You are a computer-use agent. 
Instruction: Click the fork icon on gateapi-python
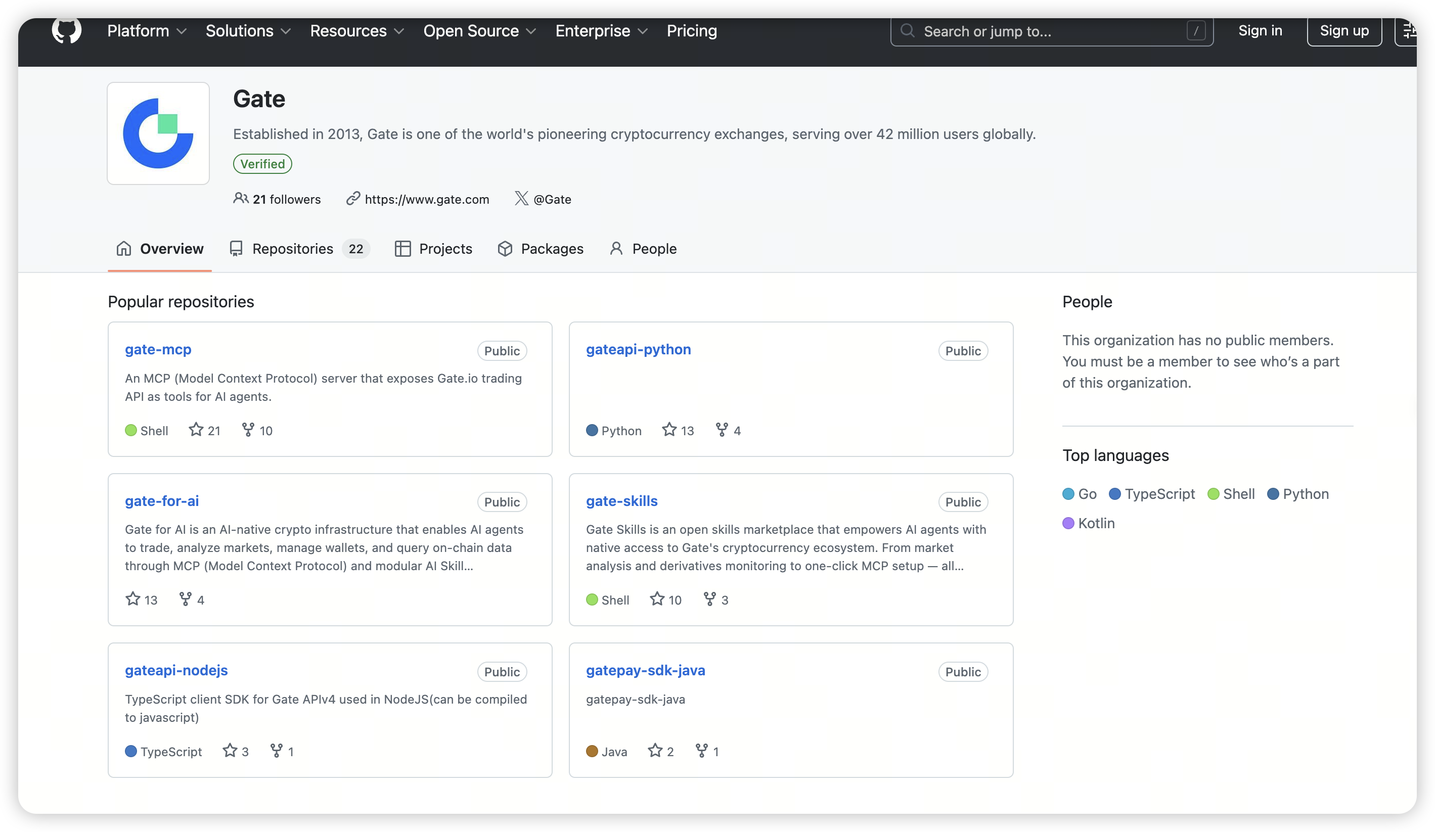pyautogui.click(x=722, y=430)
